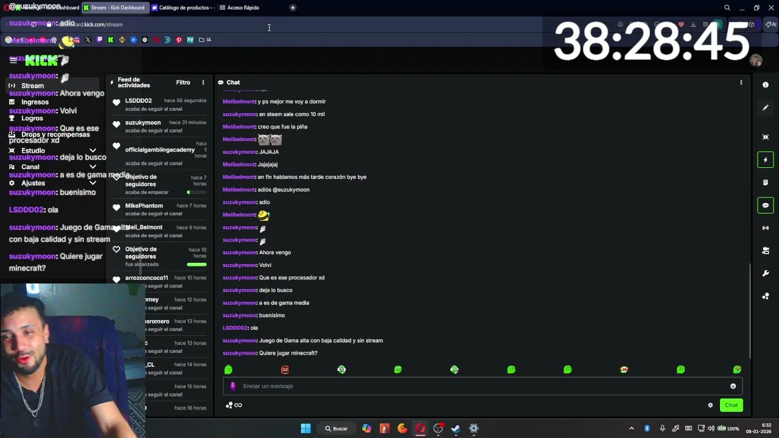This screenshot has height=438, width=779.
Task: Pick the last green emote in emote row
Action: pyautogui.click(x=737, y=369)
